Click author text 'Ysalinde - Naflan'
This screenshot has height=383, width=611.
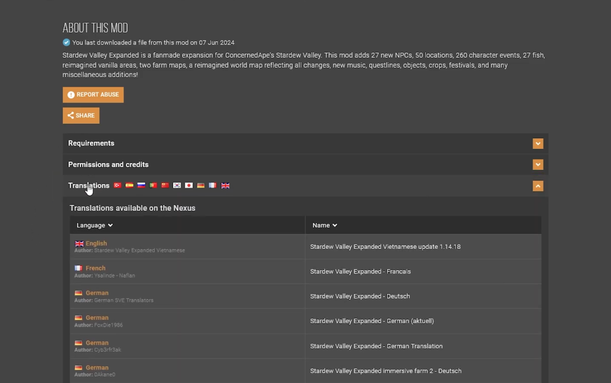[x=115, y=276]
